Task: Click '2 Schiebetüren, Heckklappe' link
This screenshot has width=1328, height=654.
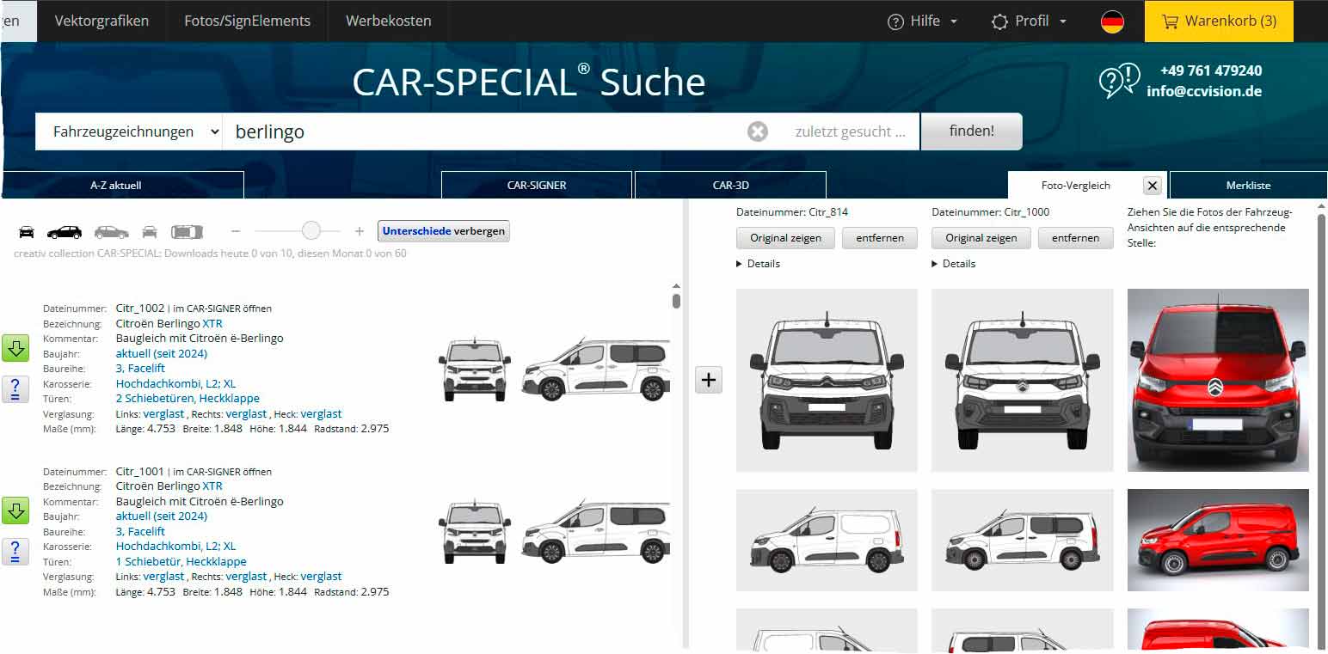Action: pos(188,399)
